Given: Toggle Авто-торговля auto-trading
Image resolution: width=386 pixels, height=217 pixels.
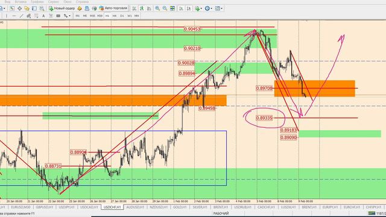Looking at the screenshot, I should pos(113,8).
